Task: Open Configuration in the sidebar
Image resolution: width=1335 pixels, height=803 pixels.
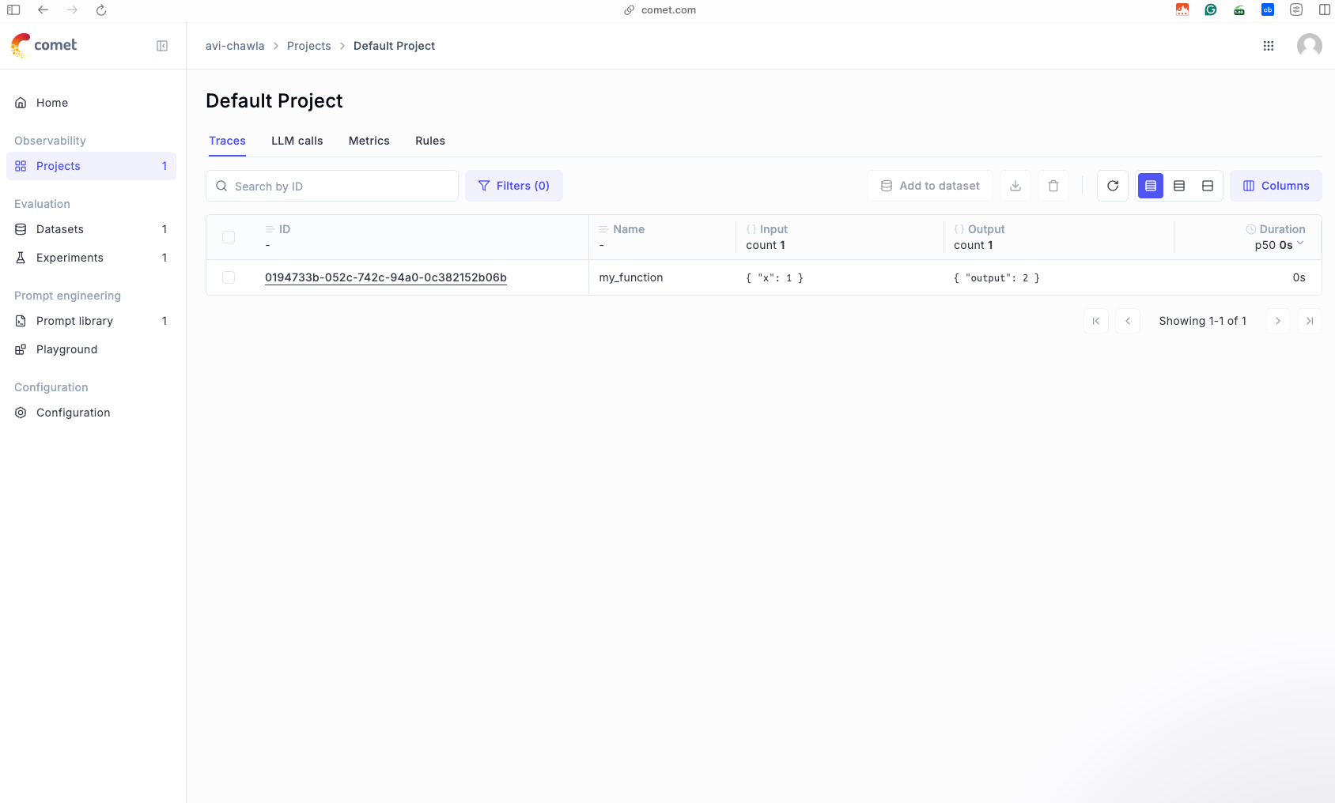Action: (x=91, y=413)
